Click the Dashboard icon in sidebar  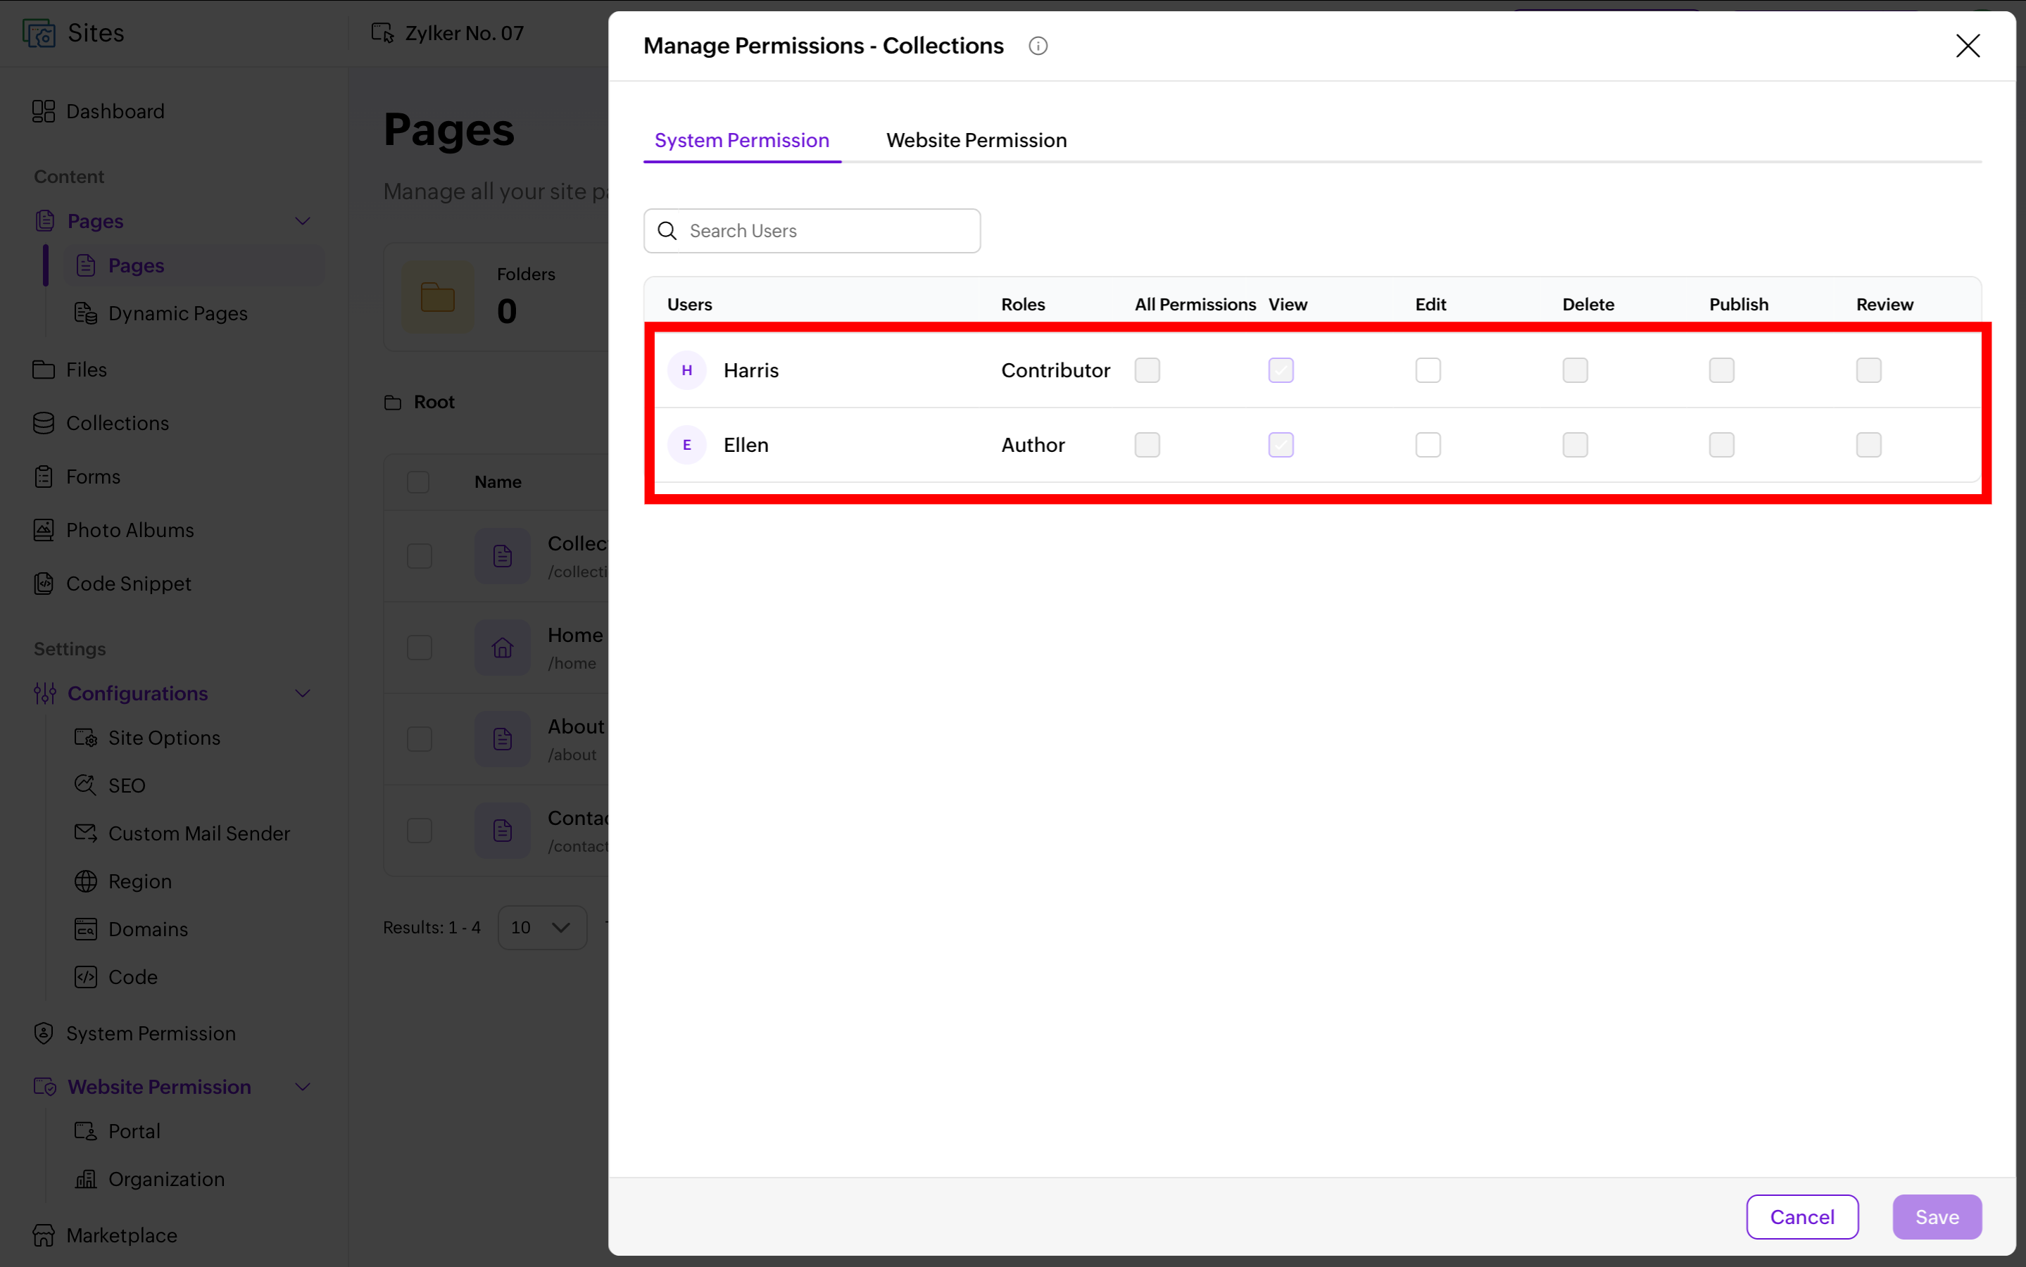tap(44, 111)
